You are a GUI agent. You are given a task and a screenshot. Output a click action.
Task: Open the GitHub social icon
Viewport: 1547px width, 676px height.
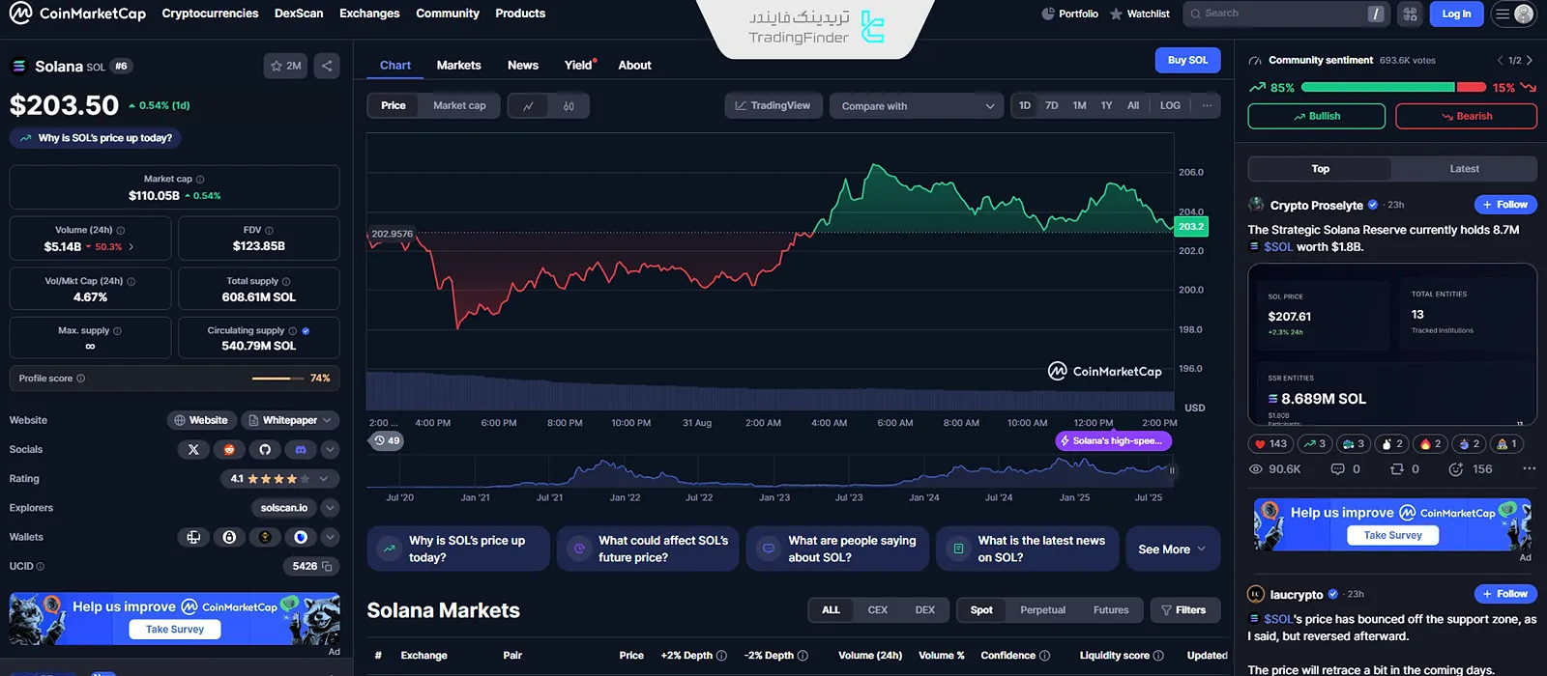pos(265,449)
